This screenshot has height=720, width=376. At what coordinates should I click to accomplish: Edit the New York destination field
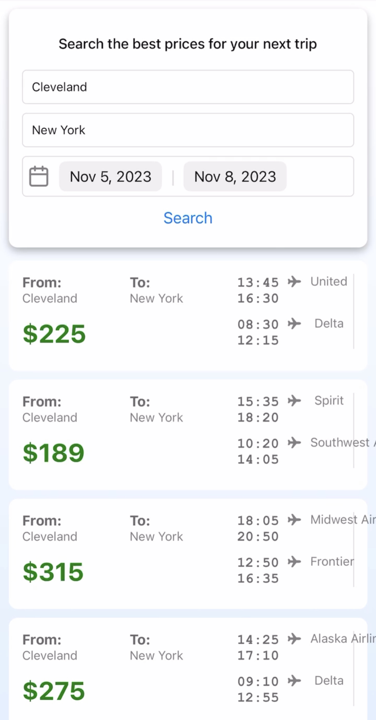pyautogui.click(x=188, y=130)
